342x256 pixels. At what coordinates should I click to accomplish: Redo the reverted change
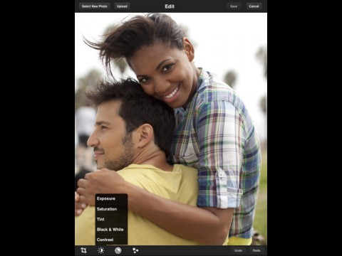point(256,250)
